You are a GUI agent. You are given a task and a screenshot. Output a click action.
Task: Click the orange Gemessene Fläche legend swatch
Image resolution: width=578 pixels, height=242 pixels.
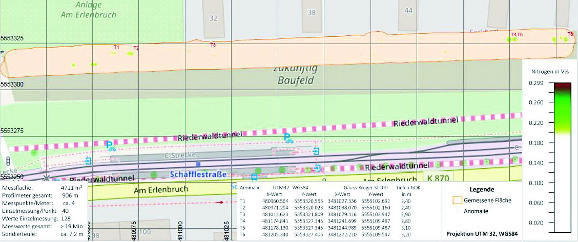coord(457,200)
